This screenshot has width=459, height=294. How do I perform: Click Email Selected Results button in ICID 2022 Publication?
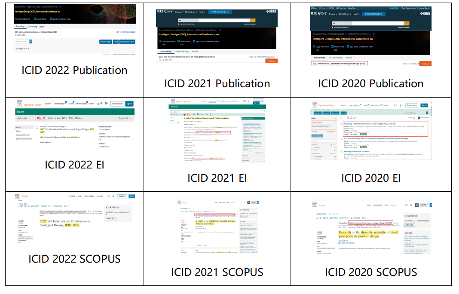[x=127, y=42]
